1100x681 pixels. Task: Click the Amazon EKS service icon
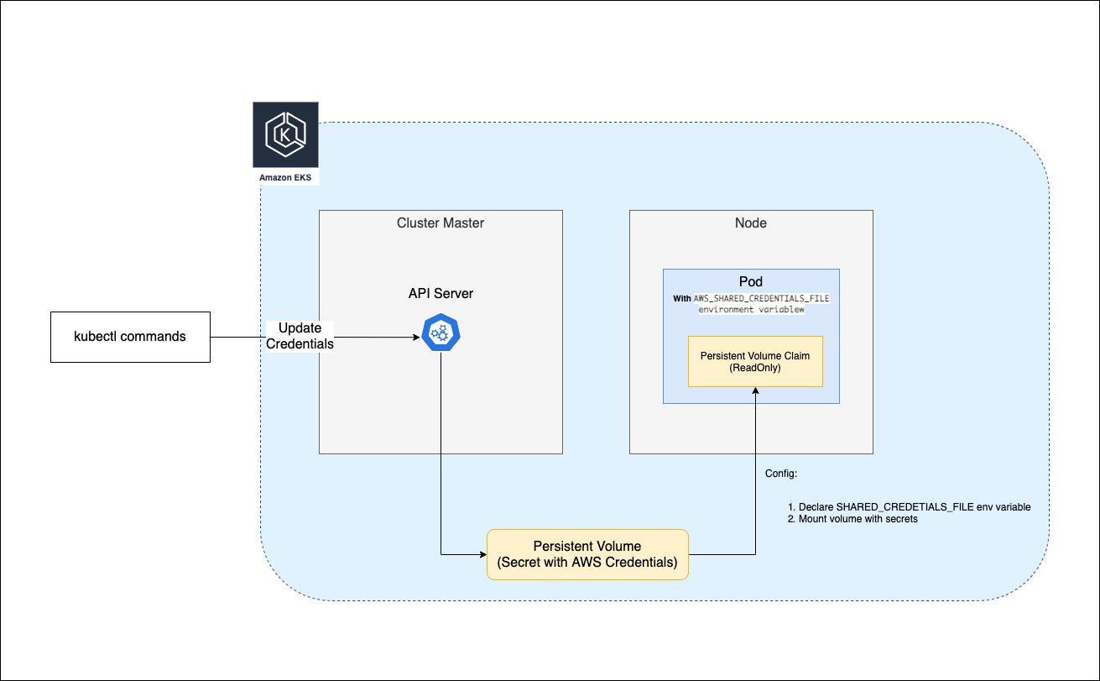click(x=285, y=136)
